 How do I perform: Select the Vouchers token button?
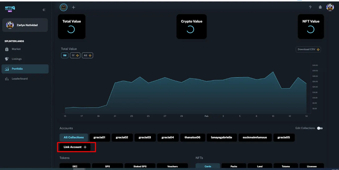(172, 166)
